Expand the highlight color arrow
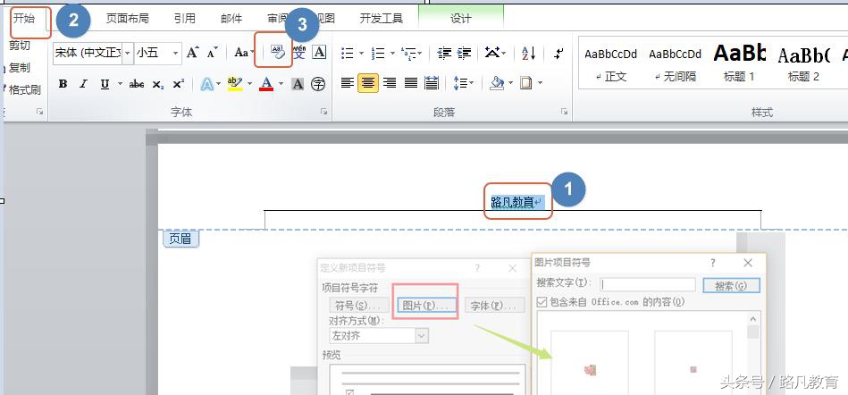 point(250,84)
